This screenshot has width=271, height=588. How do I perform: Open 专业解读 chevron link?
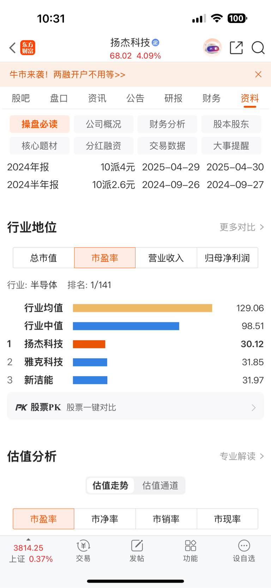tap(242, 456)
